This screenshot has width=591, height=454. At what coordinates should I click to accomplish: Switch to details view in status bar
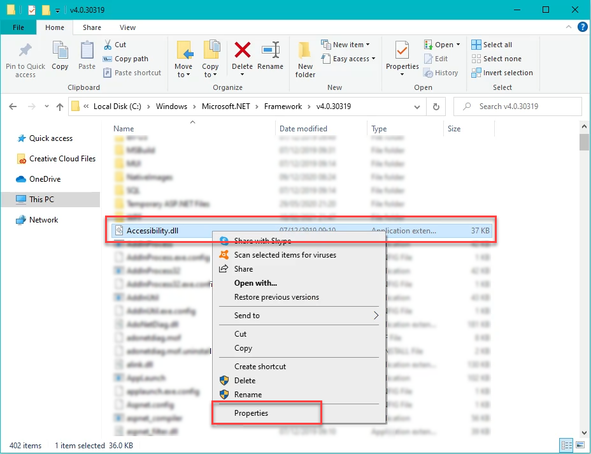point(566,445)
